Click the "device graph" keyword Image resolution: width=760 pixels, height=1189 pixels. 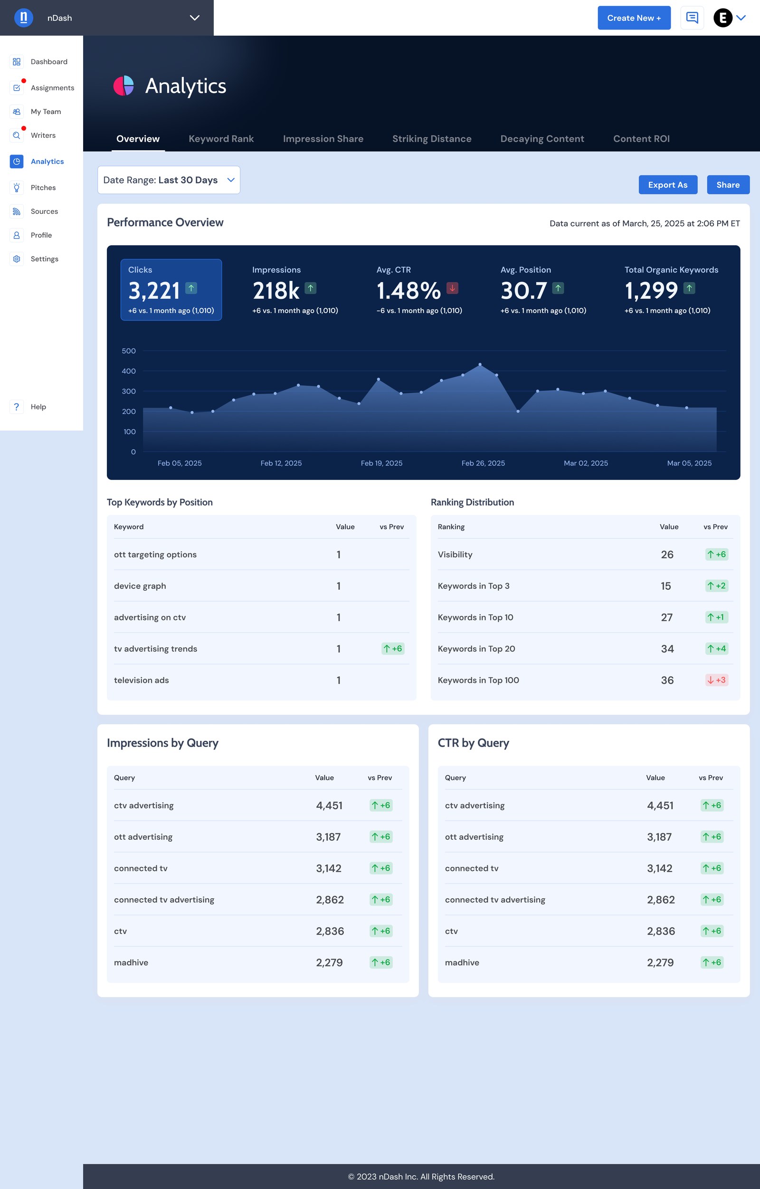pyautogui.click(x=140, y=585)
